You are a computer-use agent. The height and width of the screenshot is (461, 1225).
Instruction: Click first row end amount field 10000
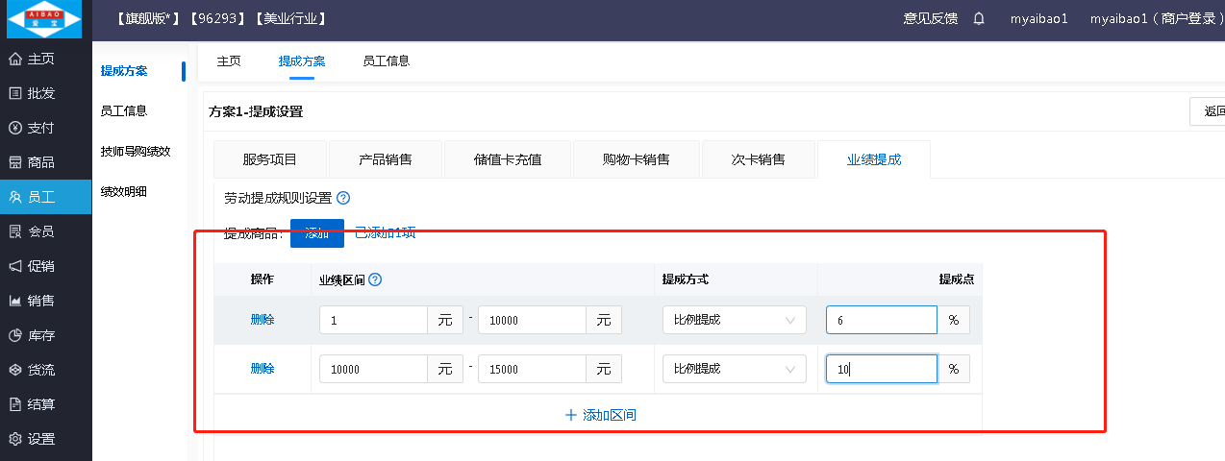coord(533,320)
